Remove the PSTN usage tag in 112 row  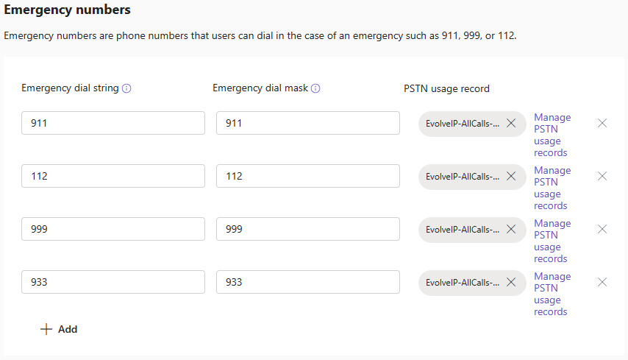click(x=511, y=176)
